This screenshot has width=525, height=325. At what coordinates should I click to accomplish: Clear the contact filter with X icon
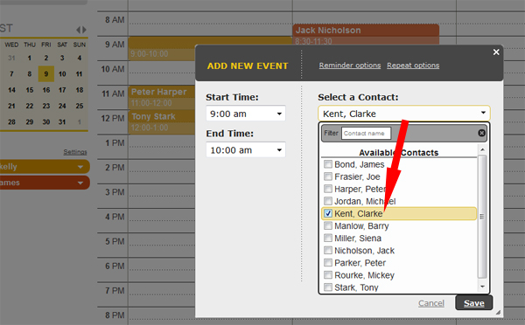tap(481, 133)
